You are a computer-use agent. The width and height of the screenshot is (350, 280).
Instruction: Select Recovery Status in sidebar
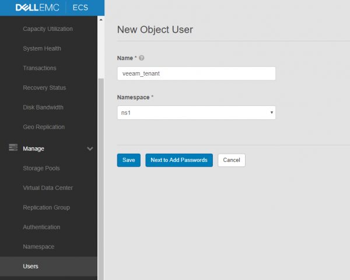click(x=44, y=88)
